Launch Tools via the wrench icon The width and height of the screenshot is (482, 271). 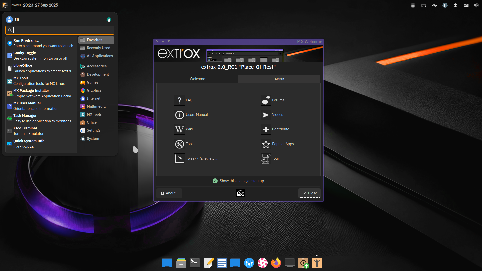tap(179, 144)
